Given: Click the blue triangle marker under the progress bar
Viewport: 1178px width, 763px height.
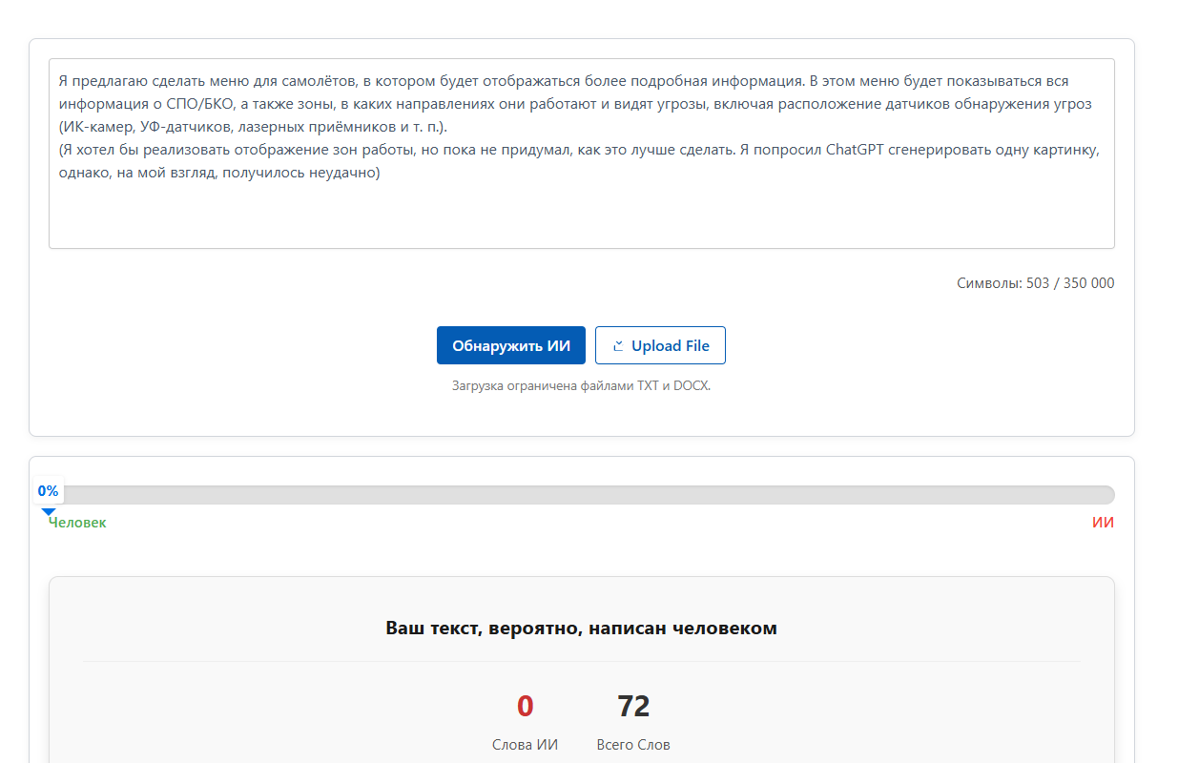Looking at the screenshot, I should coord(49,512).
